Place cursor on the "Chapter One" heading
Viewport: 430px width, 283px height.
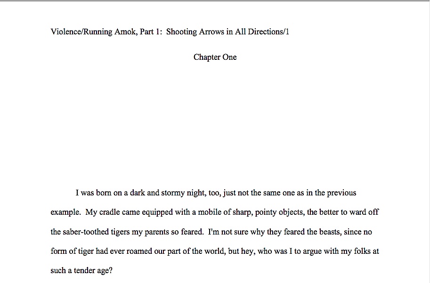click(215, 57)
